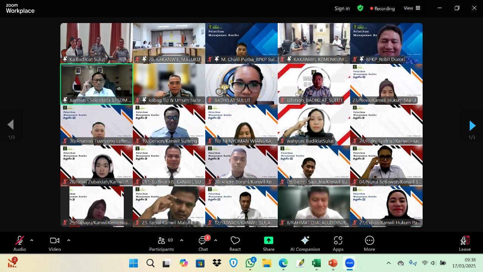Open Microsoft Edge from the taskbar
Viewport: 483px width, 272px height.
pos(283,263)
